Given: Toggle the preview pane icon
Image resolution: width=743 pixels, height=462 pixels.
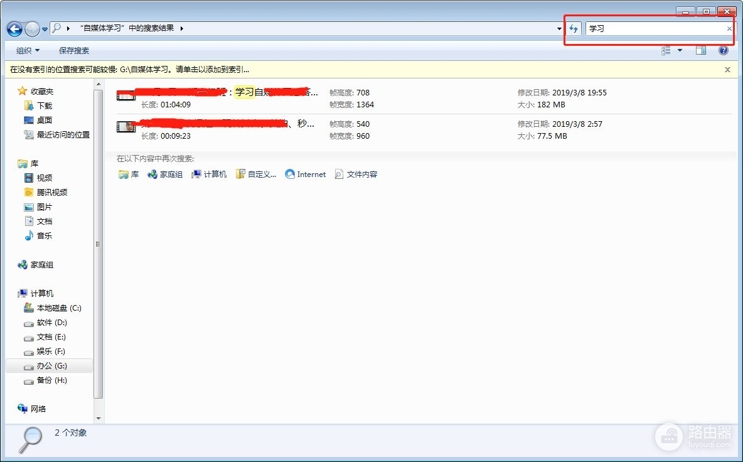Looking at the screenshot, I should pyautogui.click(x=701, y=50).
